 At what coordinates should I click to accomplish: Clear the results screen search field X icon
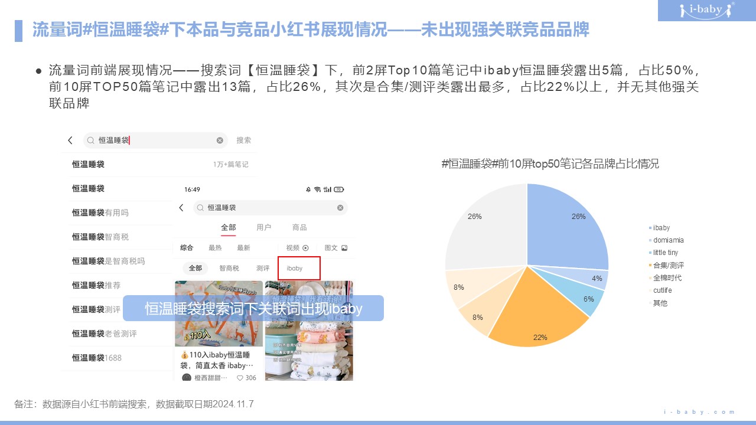[x=340, y=208]
